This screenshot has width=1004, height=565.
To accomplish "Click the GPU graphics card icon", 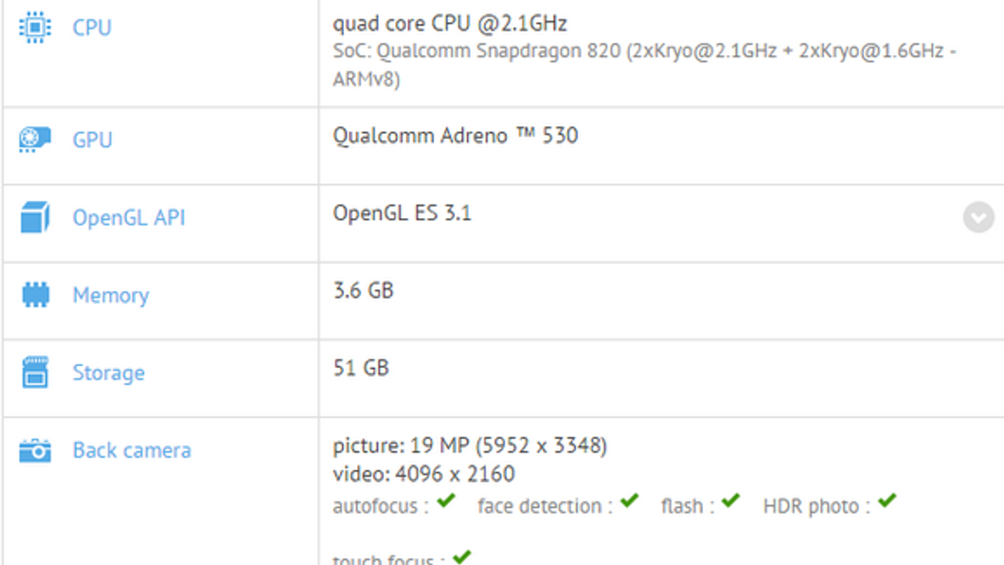I will coord(35,139).
